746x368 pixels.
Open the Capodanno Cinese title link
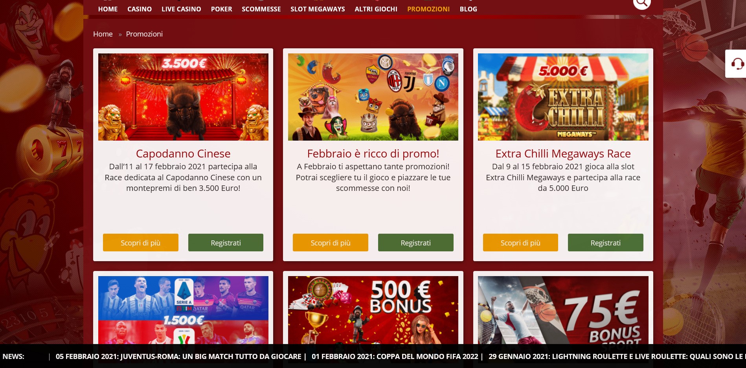(183, 154)
